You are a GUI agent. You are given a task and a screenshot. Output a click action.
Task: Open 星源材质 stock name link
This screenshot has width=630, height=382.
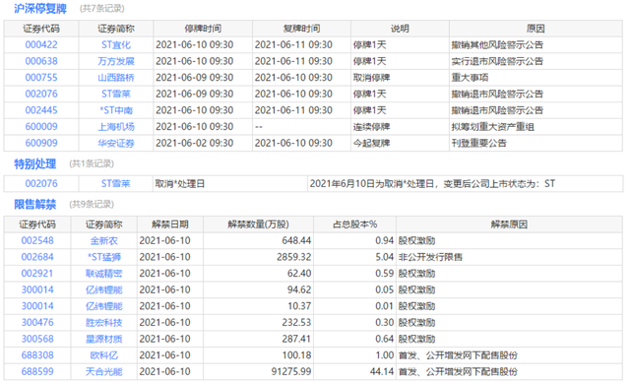click(x=104, y=339)
